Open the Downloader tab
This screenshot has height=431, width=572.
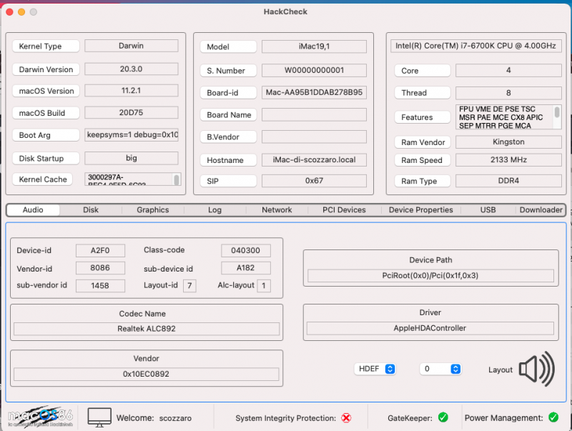541,210
